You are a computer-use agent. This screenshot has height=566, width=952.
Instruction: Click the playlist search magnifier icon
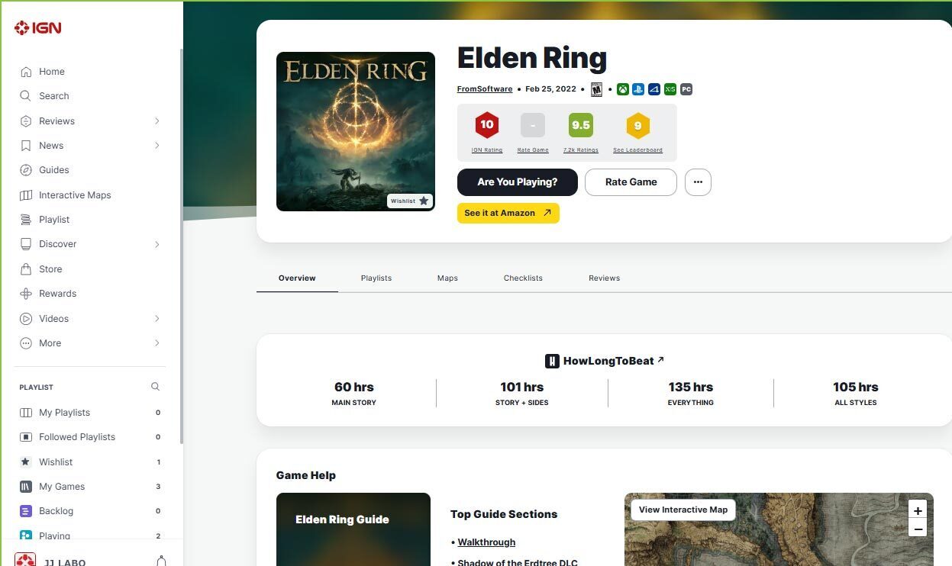[x=155, y=387]
